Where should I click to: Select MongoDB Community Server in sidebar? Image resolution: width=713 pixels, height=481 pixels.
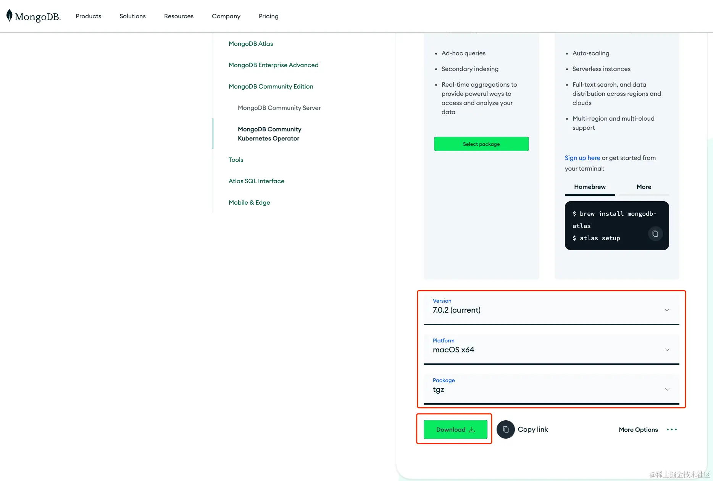[x=279, y=108]
